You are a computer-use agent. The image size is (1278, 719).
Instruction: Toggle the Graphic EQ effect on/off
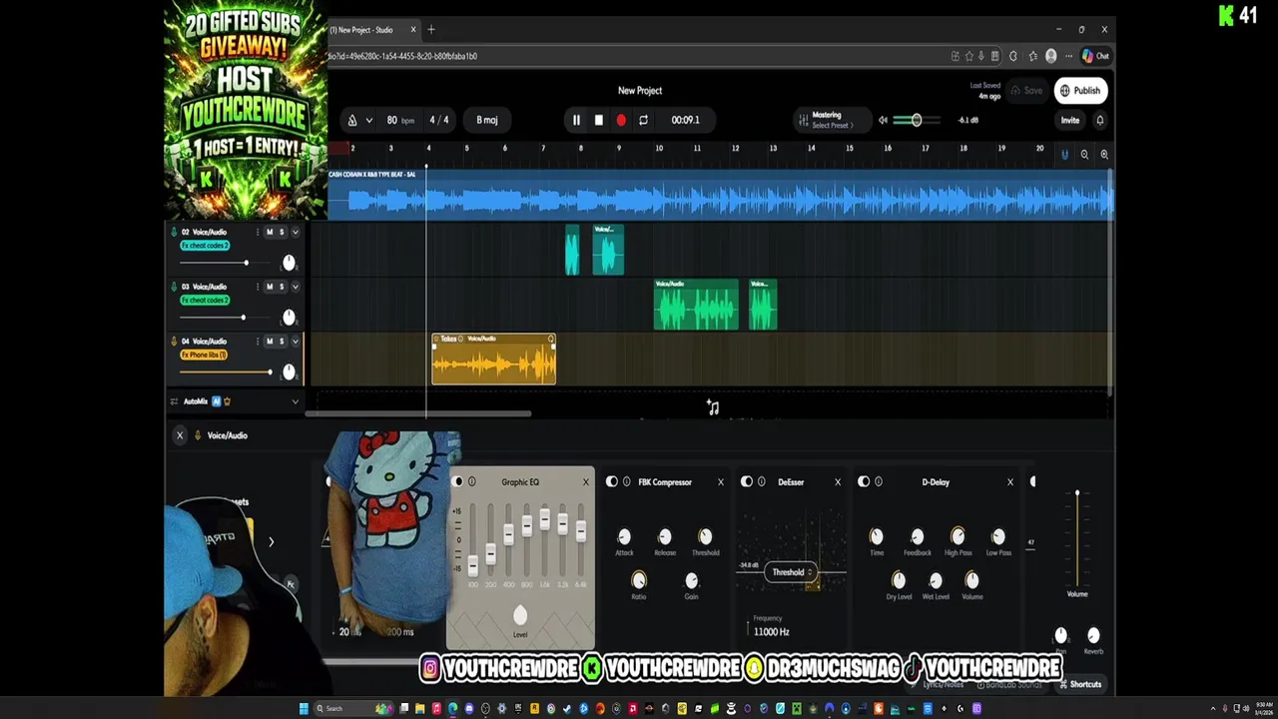pos(459,482)
